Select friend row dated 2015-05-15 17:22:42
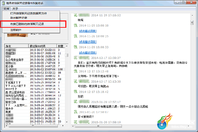198x132 pixels. pos(35,102)
